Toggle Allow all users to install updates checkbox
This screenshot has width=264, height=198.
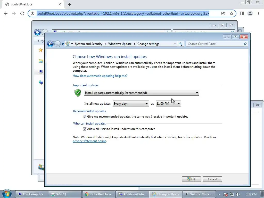tap(85, 129)
